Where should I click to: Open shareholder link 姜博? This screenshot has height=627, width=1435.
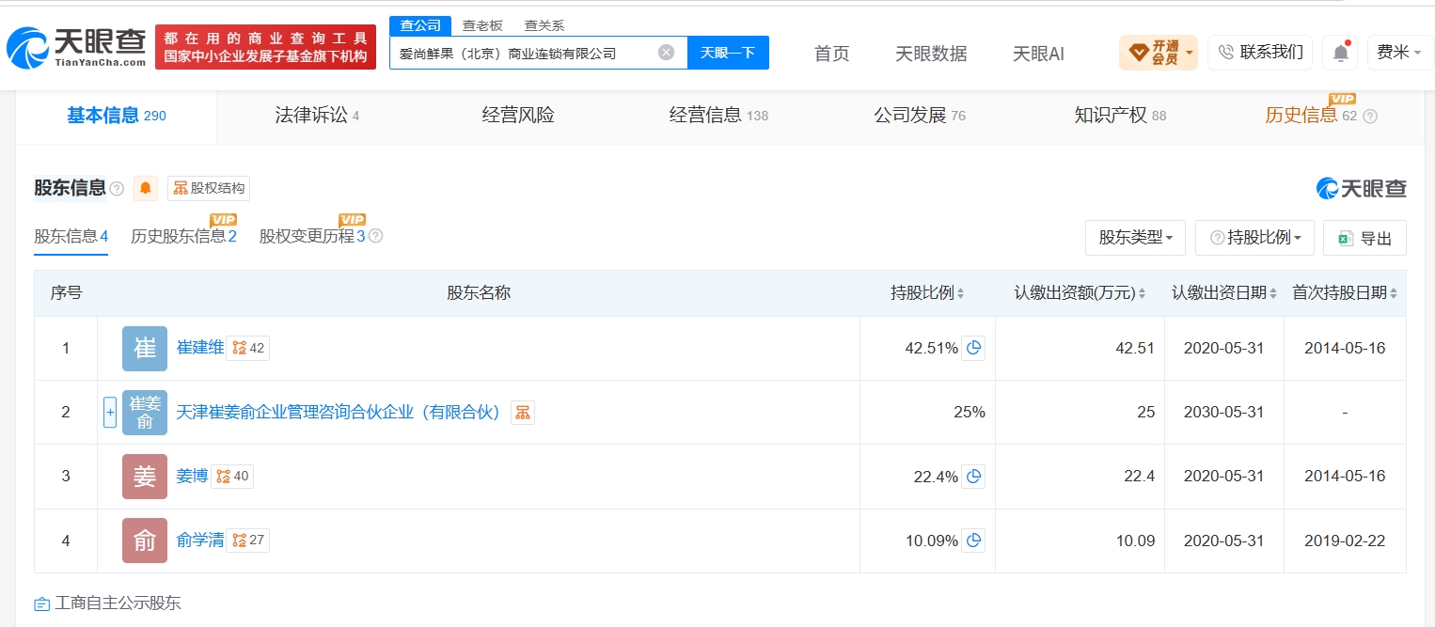(x=193, y=477)
